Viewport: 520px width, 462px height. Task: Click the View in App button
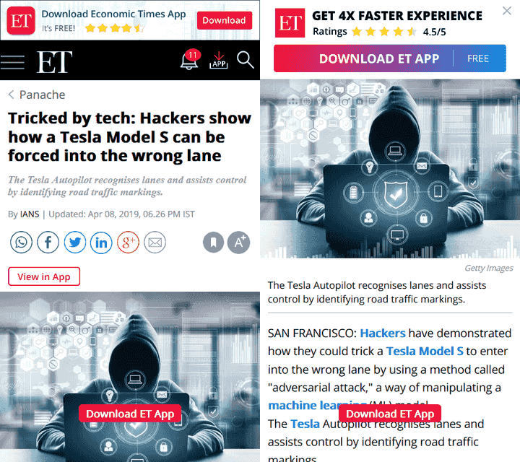click(x=44, y=276)
